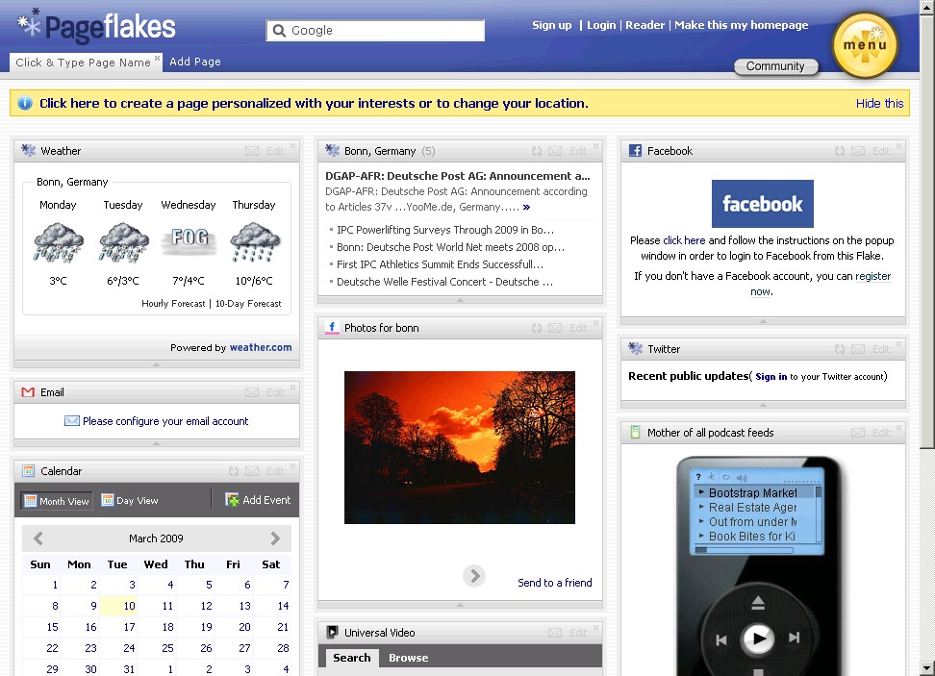Click Make this my homepage

tap(742, 25)
